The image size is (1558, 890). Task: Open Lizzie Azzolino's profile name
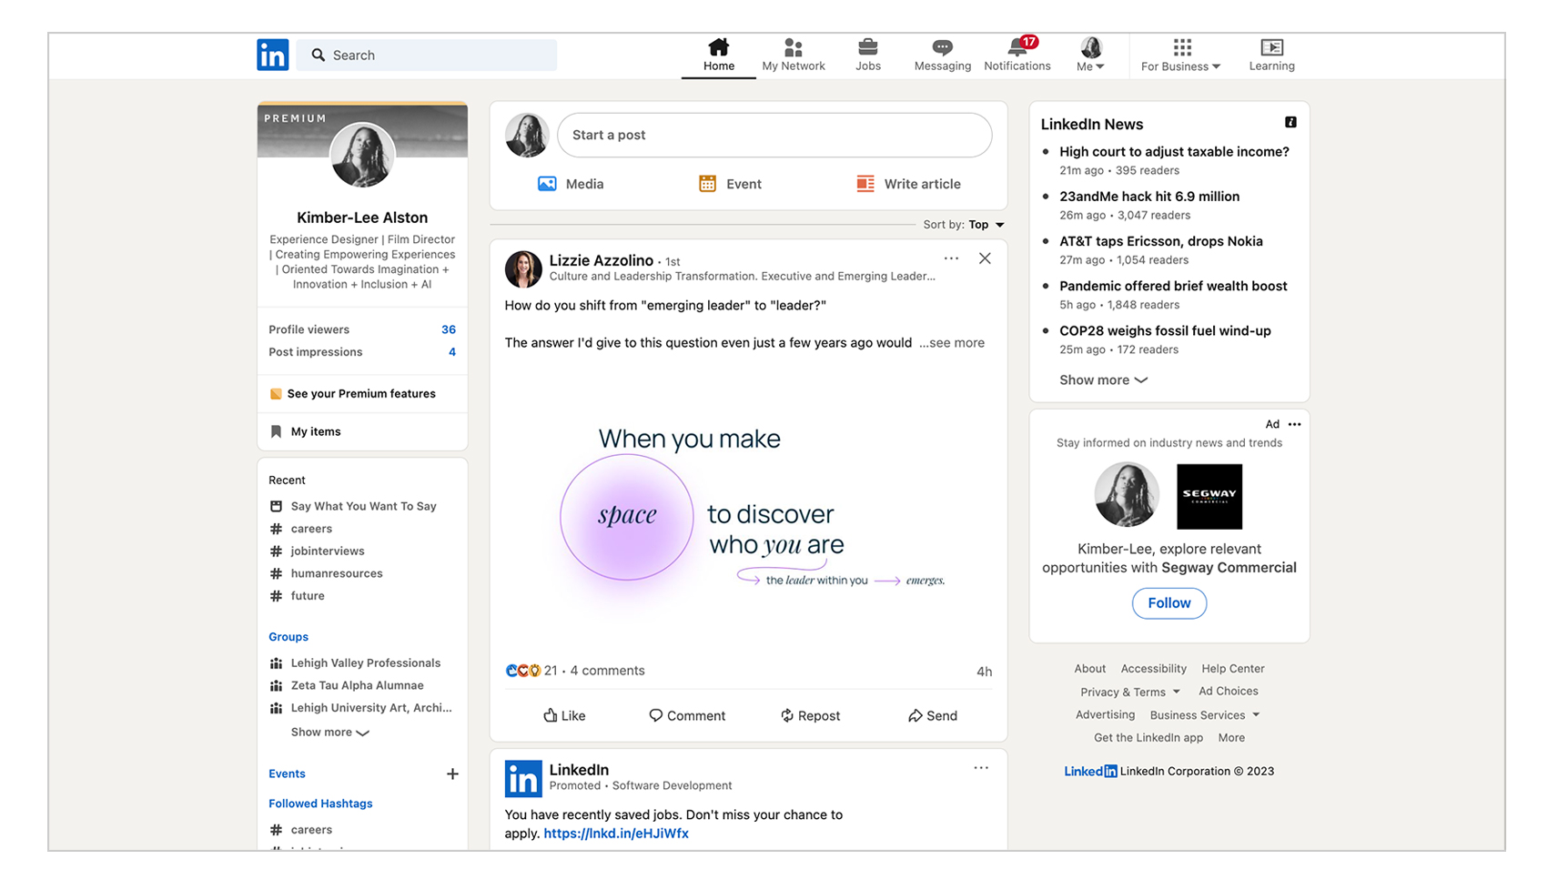[x=601, y=260]
